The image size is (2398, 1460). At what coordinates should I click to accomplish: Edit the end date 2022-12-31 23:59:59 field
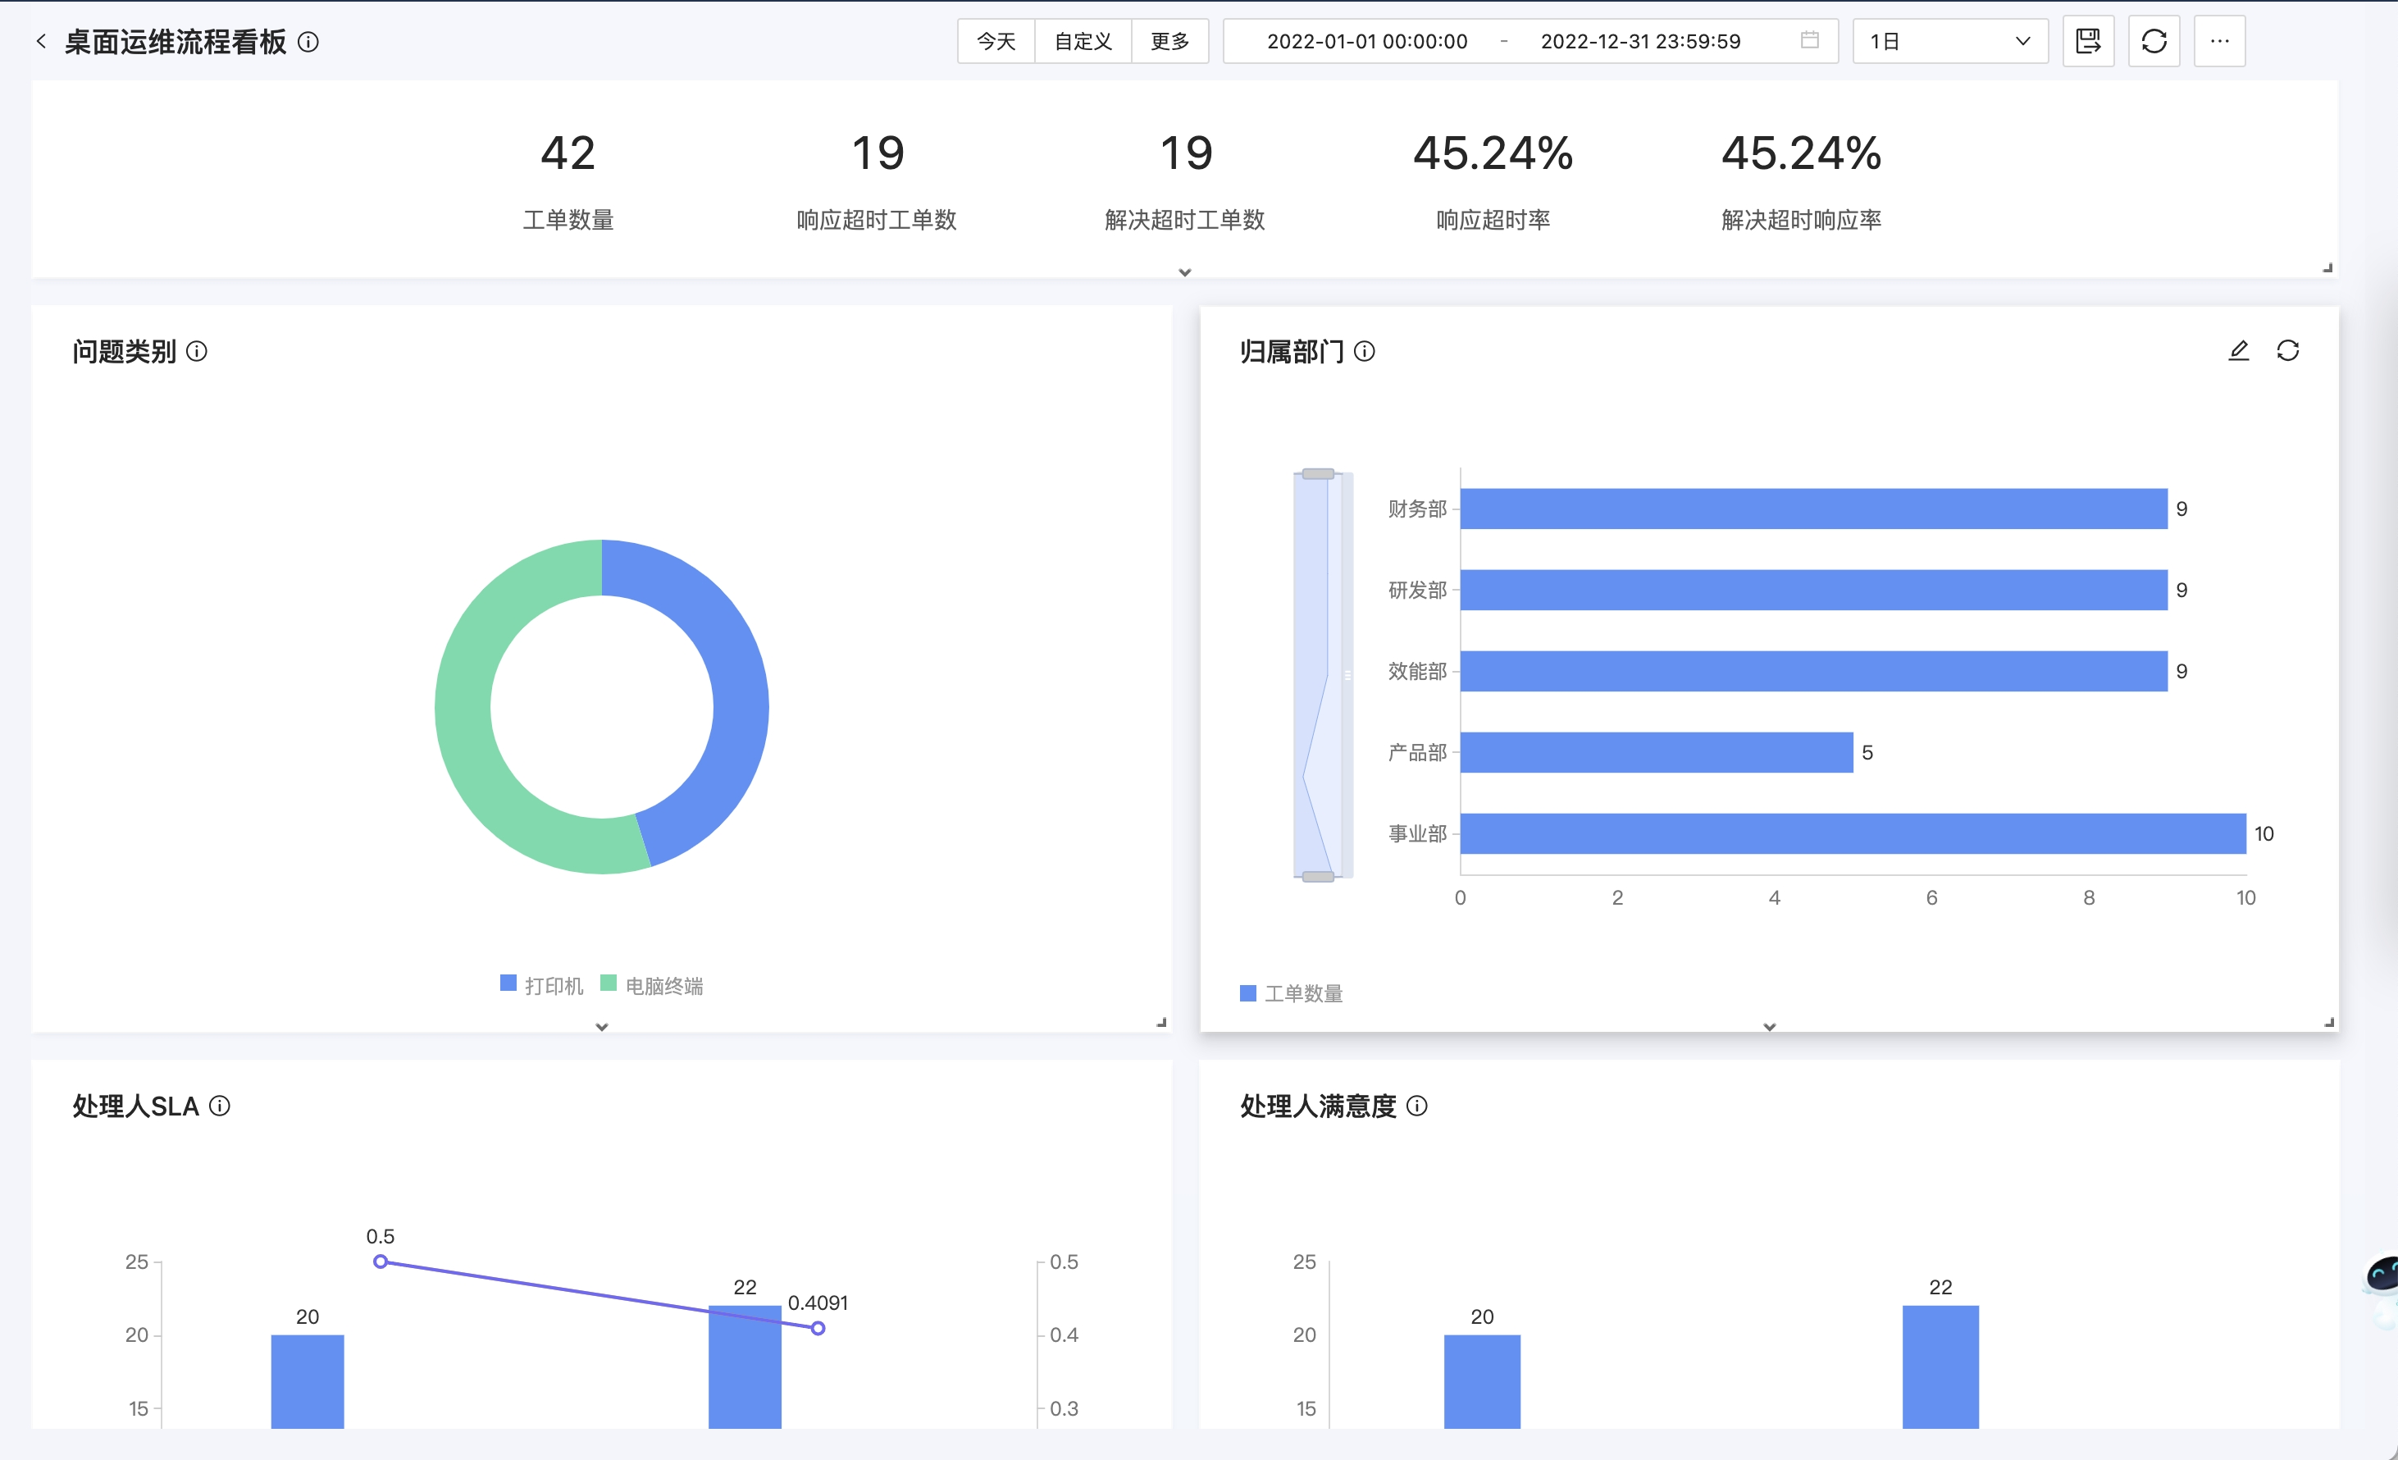click(1640, 42)
